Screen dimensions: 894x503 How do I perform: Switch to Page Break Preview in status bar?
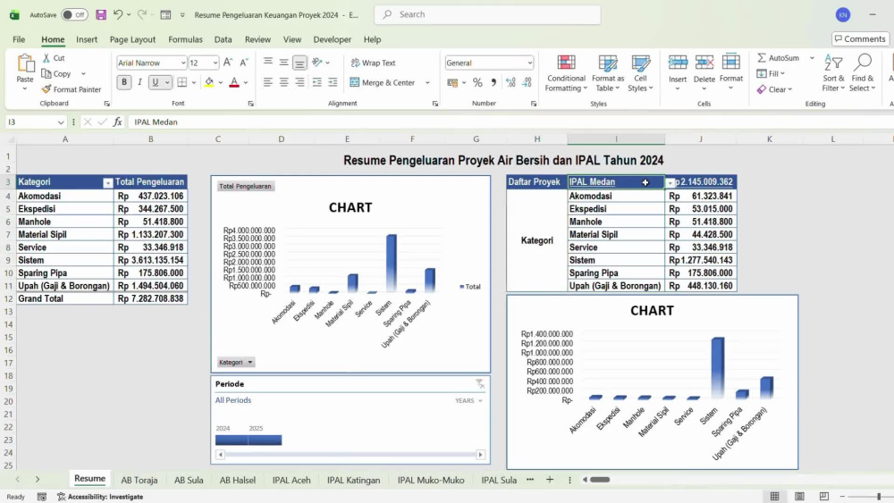pyautogui.click(x=824, y=496)
